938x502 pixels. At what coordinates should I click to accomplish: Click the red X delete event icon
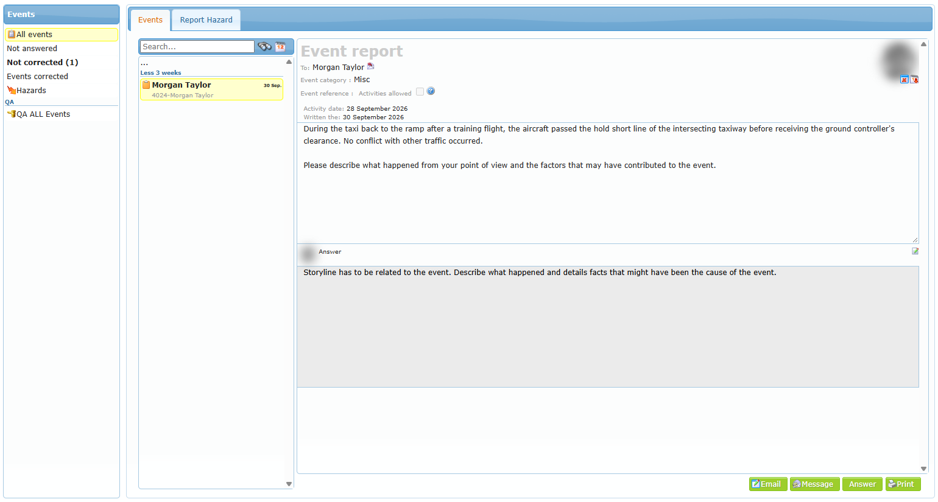(904, 80)
